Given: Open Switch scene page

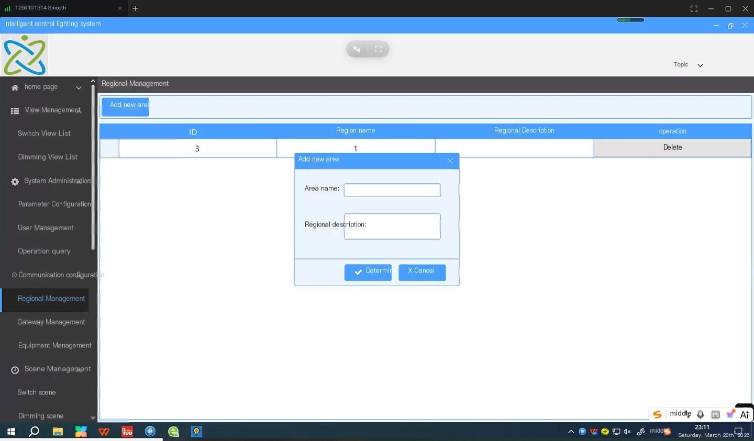Looking at the screenshot, I should (36, 392).
